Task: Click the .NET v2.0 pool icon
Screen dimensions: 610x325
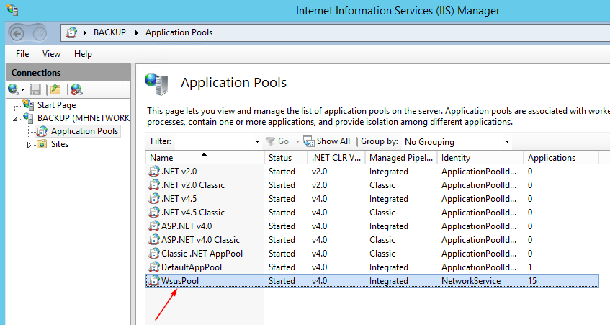Action: point(154,172)
